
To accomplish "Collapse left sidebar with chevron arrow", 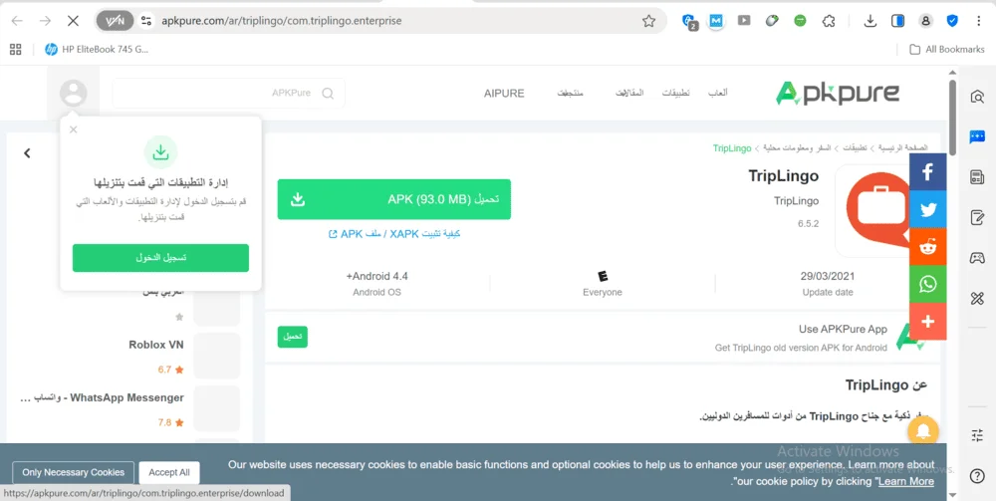I will point(27,153).
